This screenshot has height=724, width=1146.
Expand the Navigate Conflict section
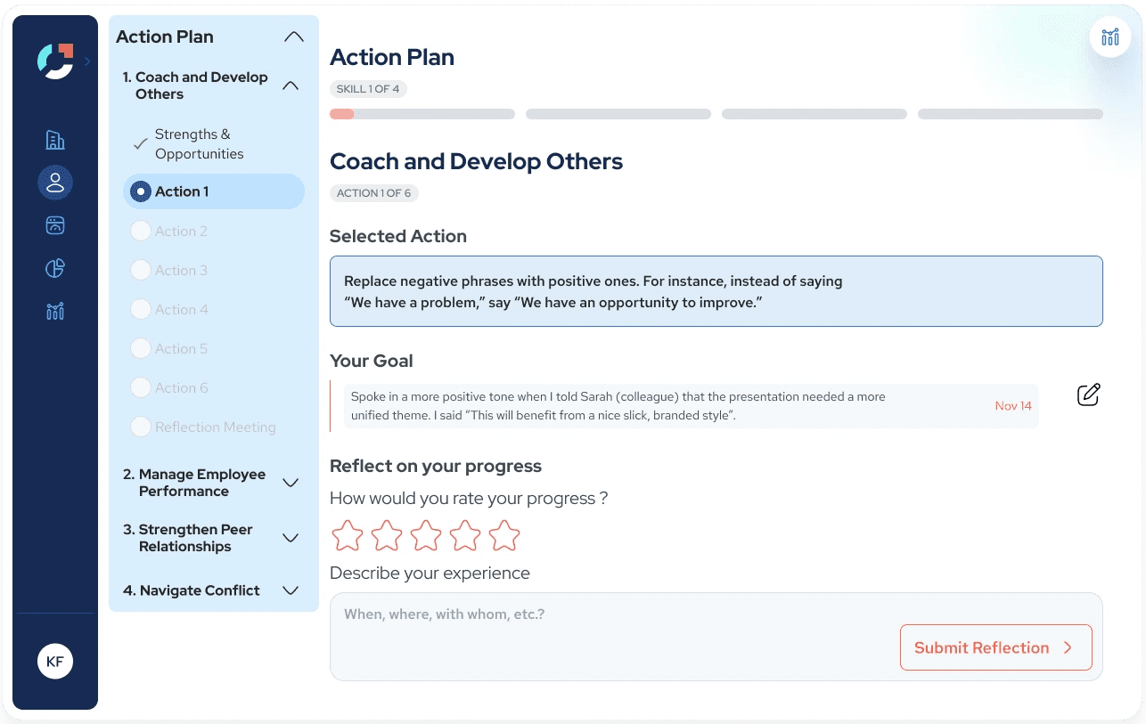(290, 590)
